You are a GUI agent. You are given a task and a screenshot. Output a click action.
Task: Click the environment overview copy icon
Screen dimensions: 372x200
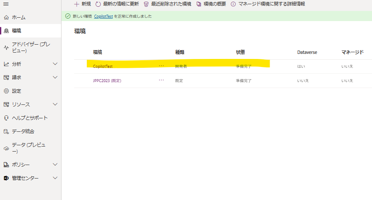click(x=198, y=4)
